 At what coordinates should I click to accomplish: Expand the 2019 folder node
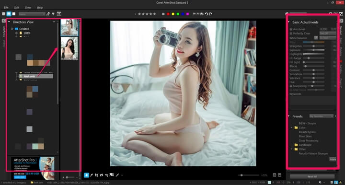click(x=16, y=33)
